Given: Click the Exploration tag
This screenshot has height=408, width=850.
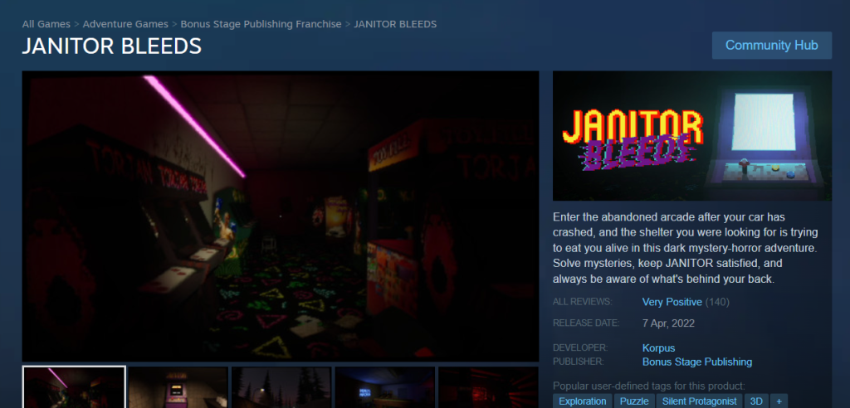Looking at the screenshot, I should pyautogui.click(x=582, y=401).
